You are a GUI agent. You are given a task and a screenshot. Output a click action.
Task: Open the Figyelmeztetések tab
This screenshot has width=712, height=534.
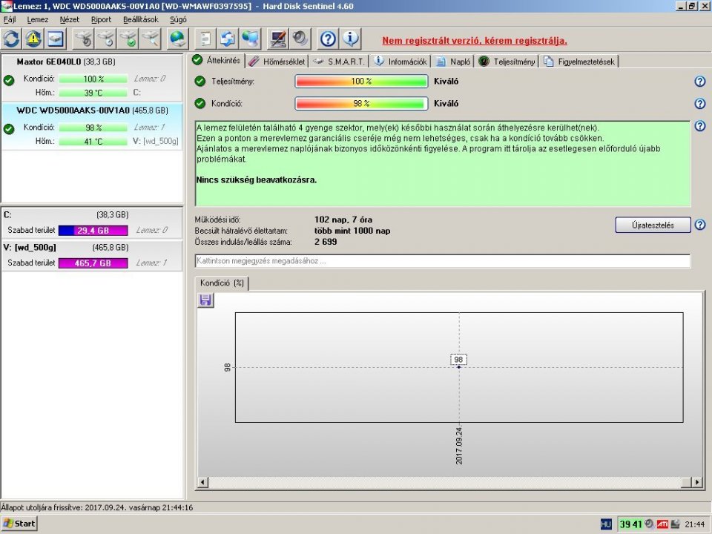pos(579,62)
